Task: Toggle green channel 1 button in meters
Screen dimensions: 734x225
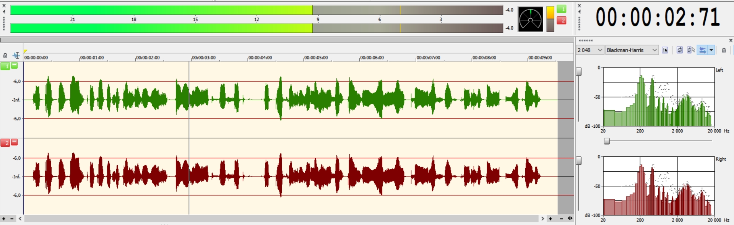Action: (561, 9)
